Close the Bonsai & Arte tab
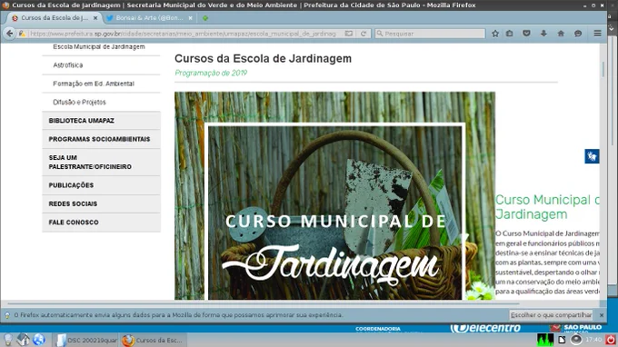 click(x=190, y=18)
